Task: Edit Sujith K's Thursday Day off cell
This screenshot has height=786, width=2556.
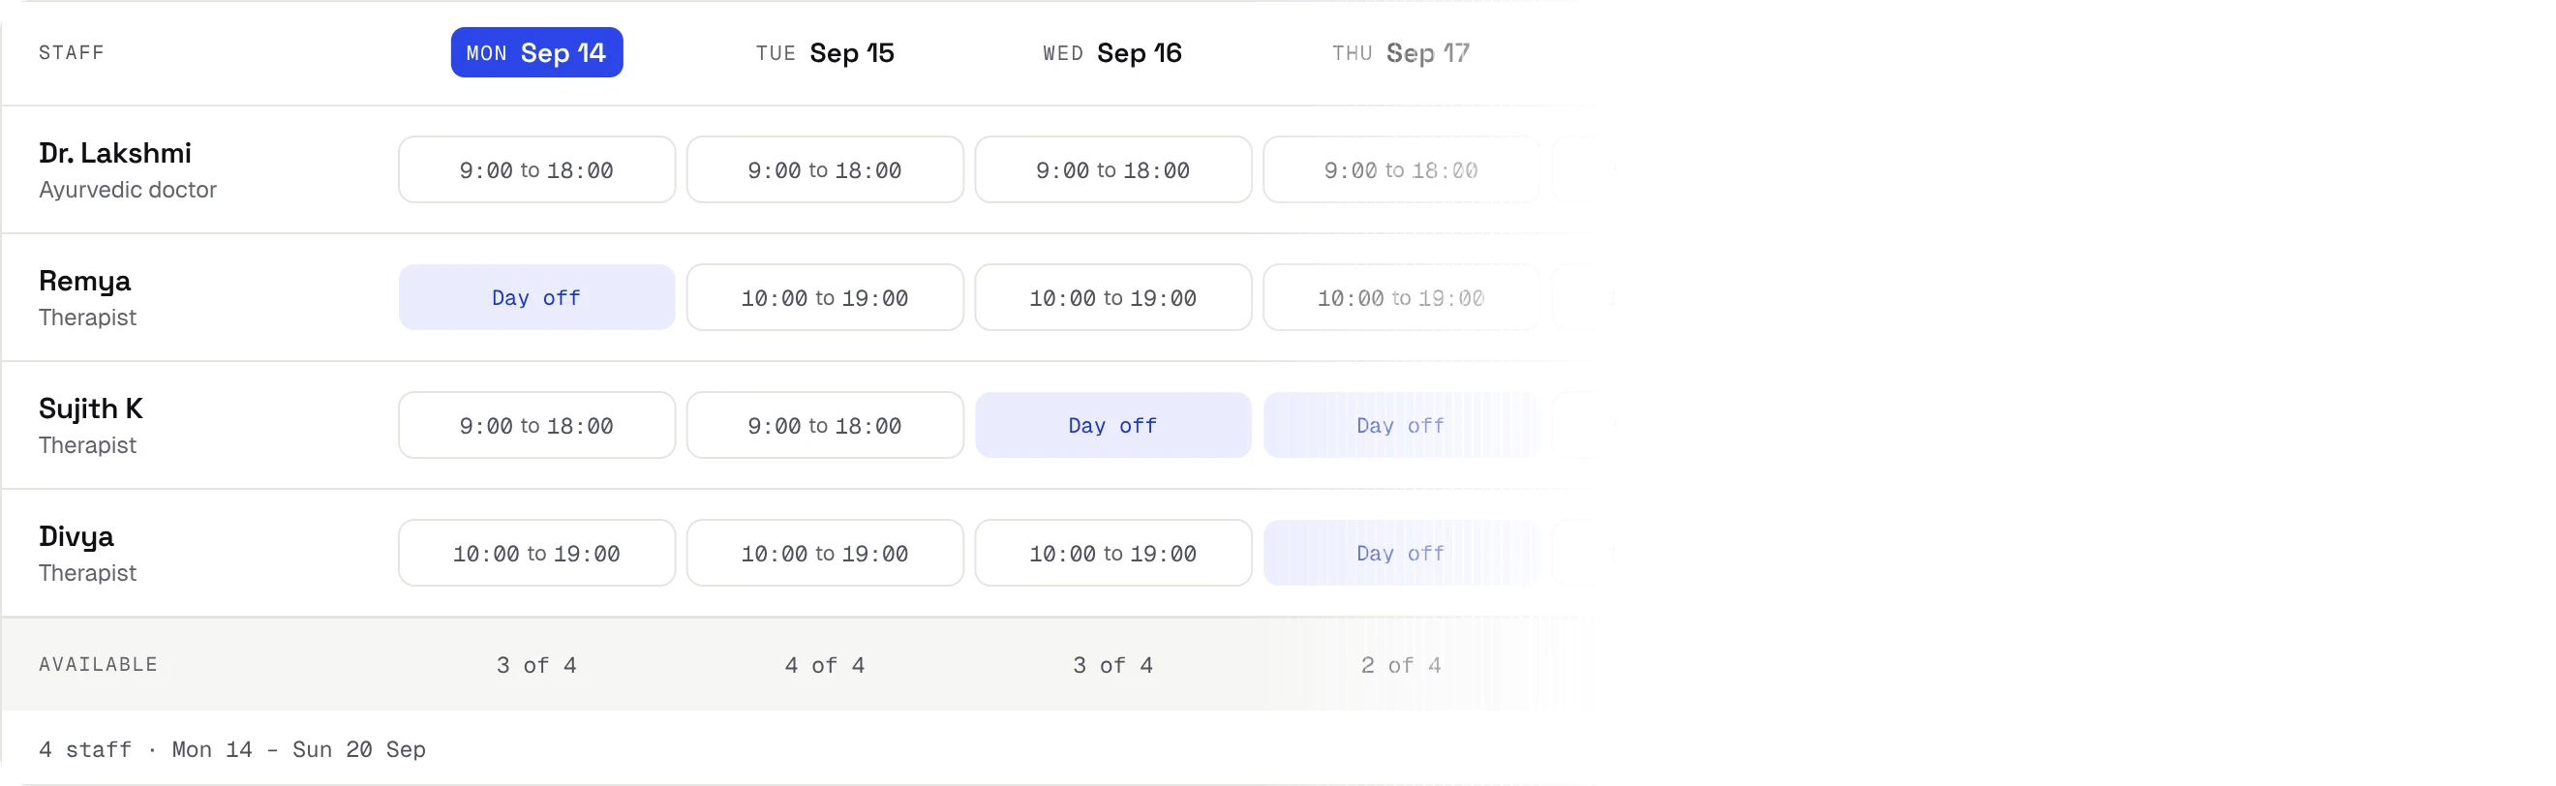Action: 1401,426
